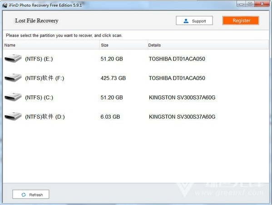Click the circular refresh arrow icon
This screenshot has height=205, width=272.
coord(24,195)
